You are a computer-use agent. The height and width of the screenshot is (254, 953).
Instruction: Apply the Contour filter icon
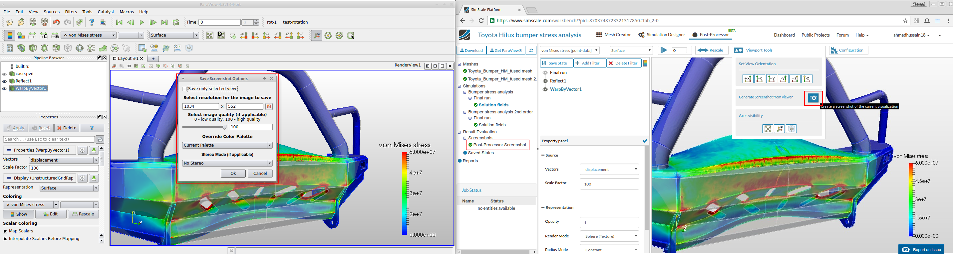pyautogui.click(x=21, y=48)
